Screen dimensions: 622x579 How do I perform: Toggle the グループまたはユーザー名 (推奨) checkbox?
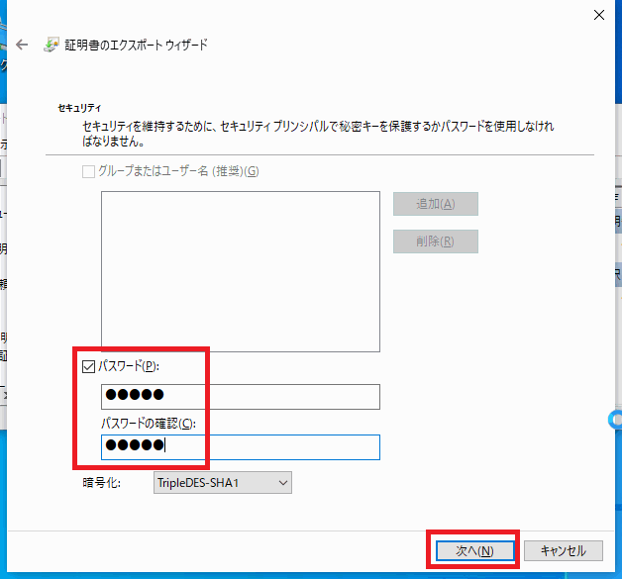click(88, 171)
